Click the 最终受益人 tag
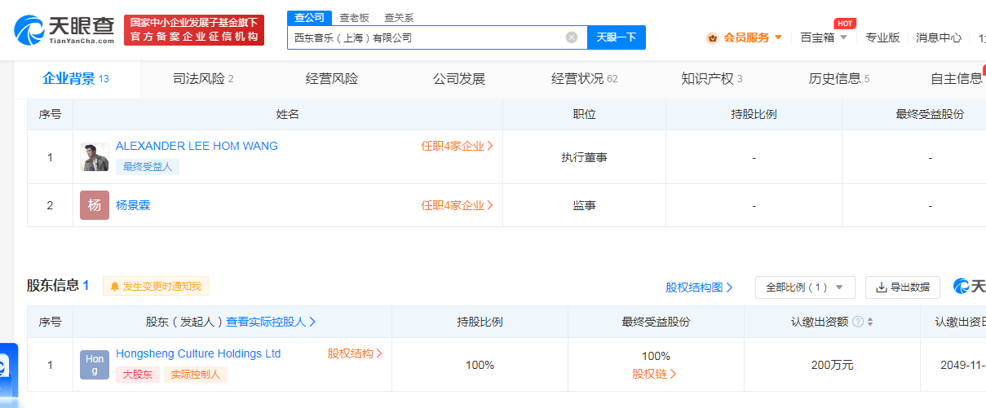The height and width of the screenshot is (408, 986). click(148, 167)
